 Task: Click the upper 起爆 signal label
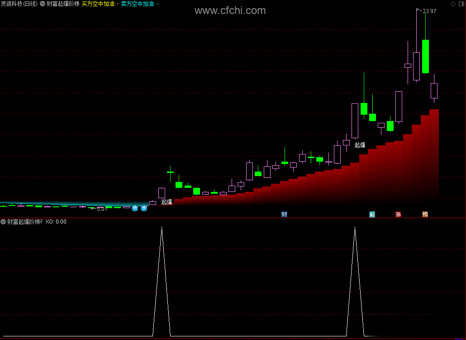360,145
